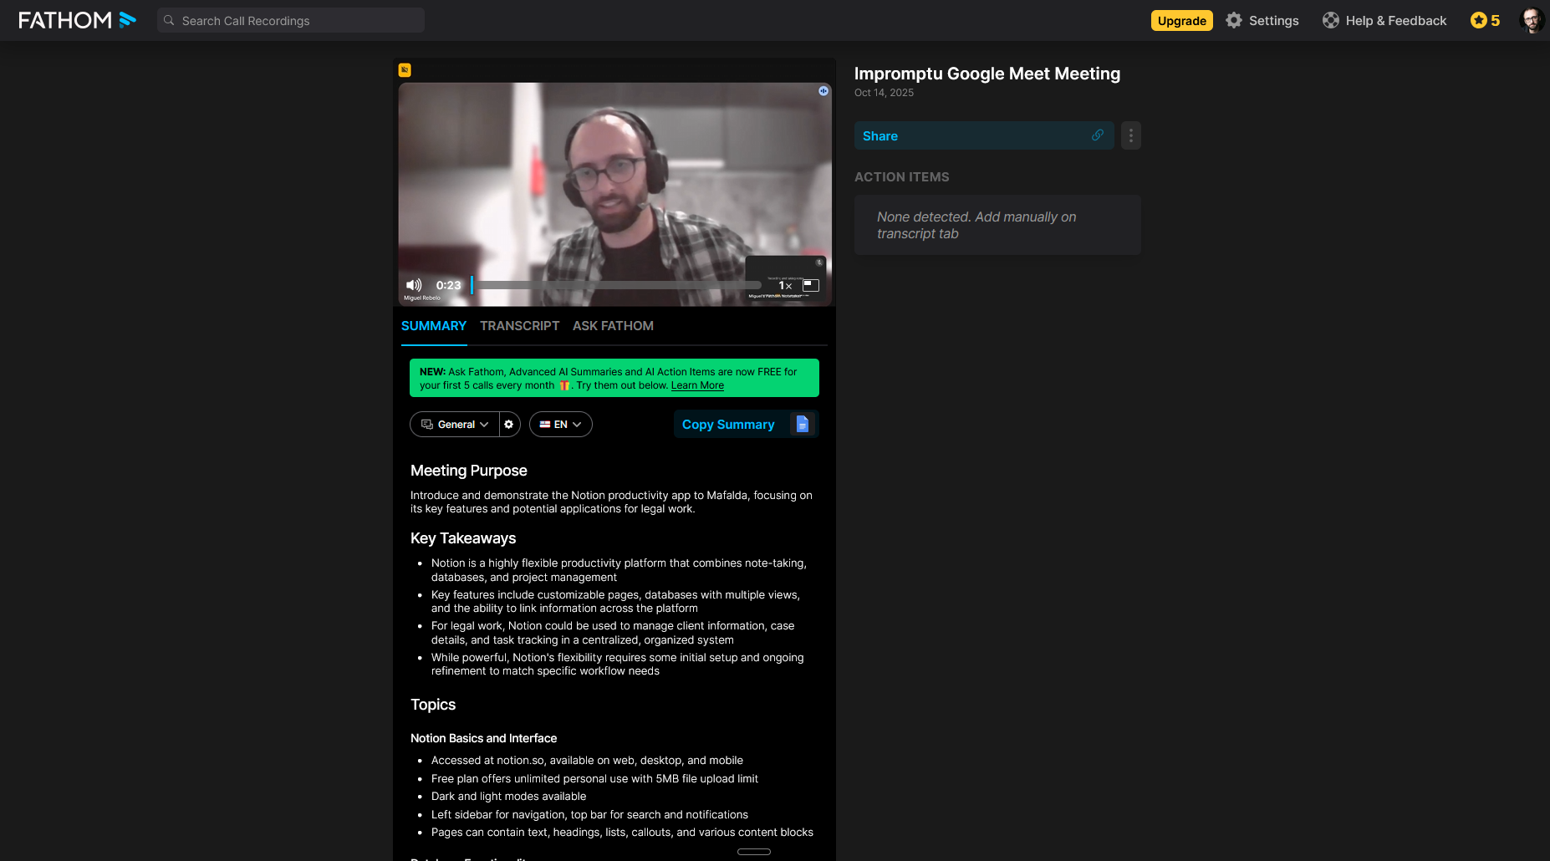Click the link icon inside the Share button

[x=1097, y=135]
